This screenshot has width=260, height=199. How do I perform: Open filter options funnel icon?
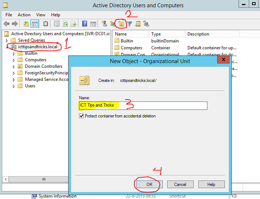(129, 24)
